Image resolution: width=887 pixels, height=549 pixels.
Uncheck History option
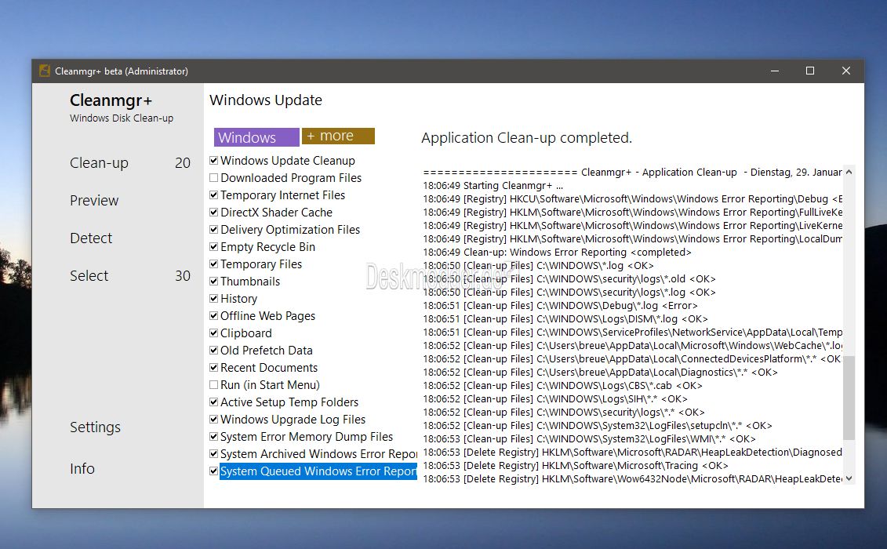pos(214,299)
